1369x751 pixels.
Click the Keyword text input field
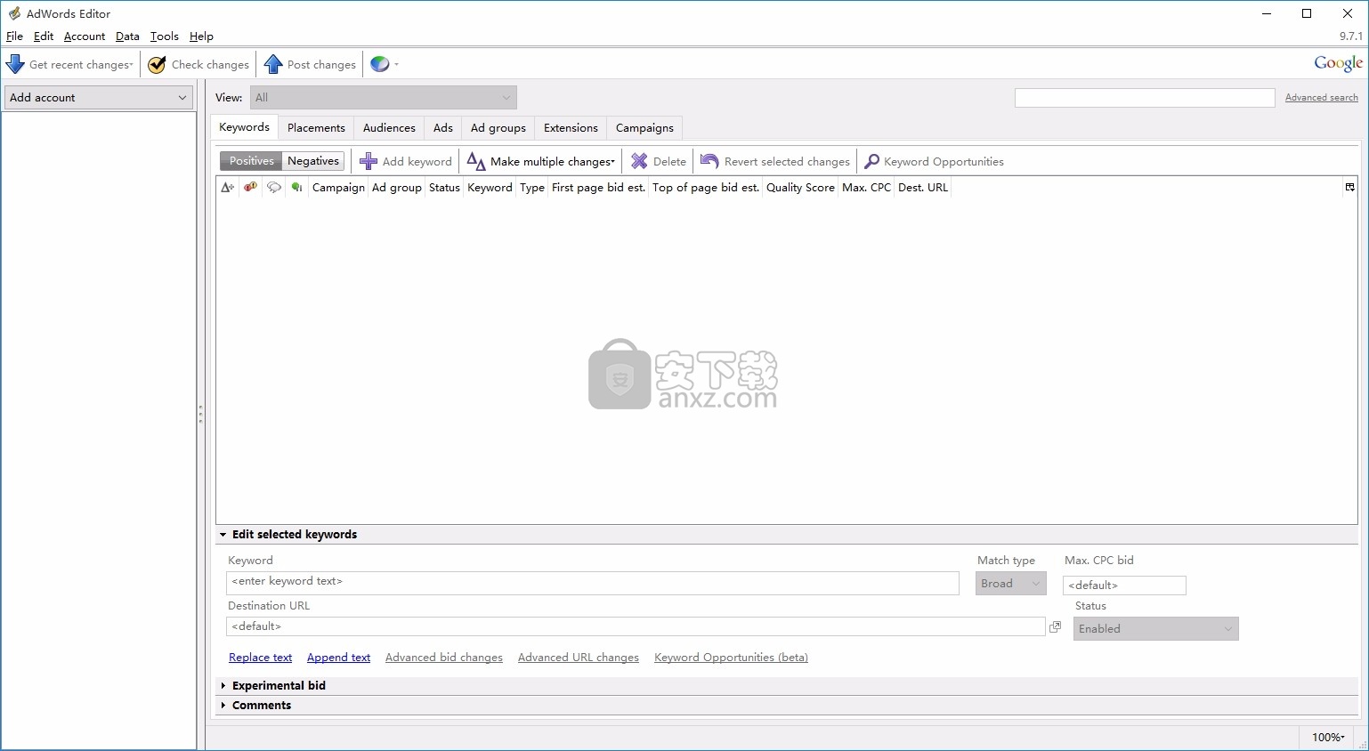point(593,582)
